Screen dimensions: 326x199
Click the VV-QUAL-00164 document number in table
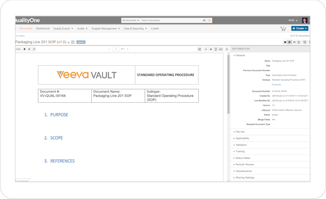coord(53,96)
